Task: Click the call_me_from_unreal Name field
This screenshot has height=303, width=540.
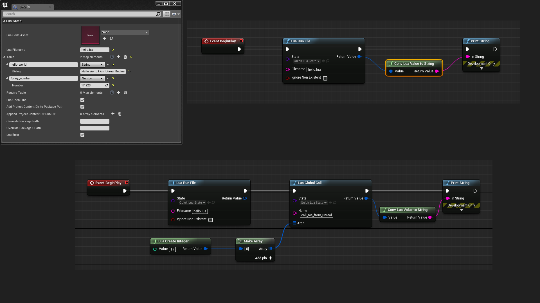Action: click(x=316, y=215)
